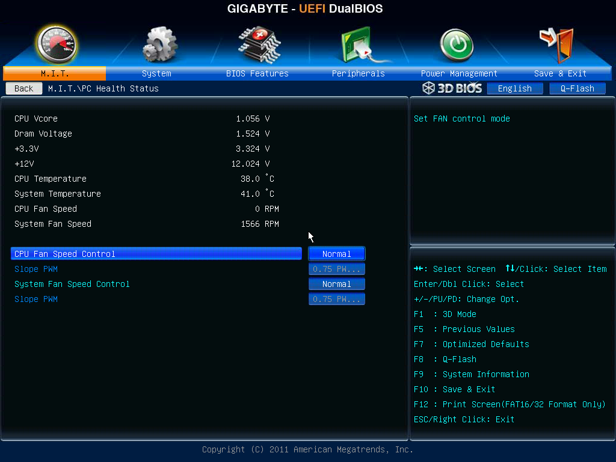Click the 12.024 V reading

click(250, 164)
